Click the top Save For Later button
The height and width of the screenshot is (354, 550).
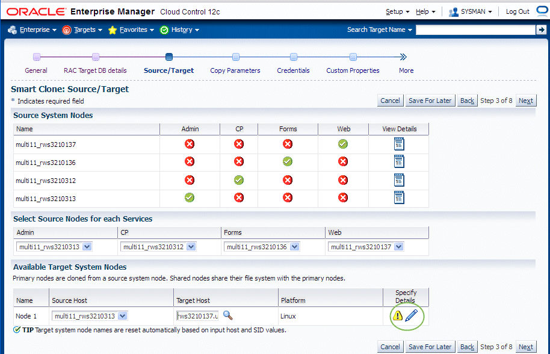pos(430,101)
